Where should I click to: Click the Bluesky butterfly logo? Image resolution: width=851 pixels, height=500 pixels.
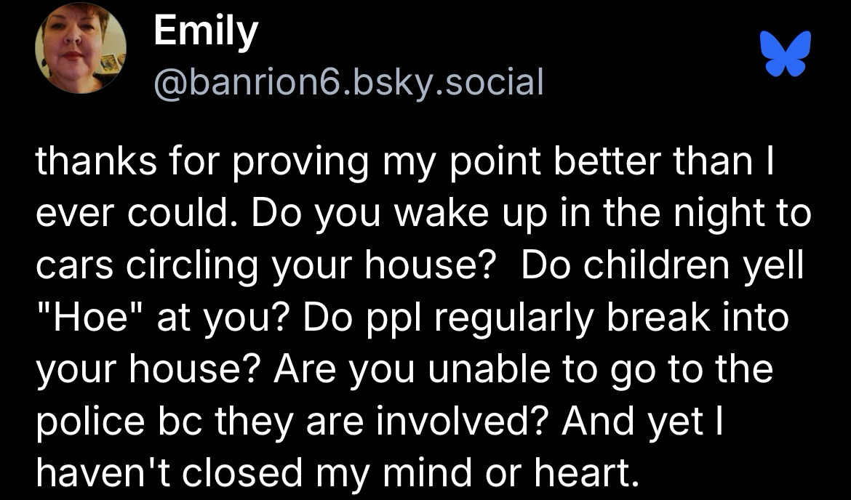[785, 55]
